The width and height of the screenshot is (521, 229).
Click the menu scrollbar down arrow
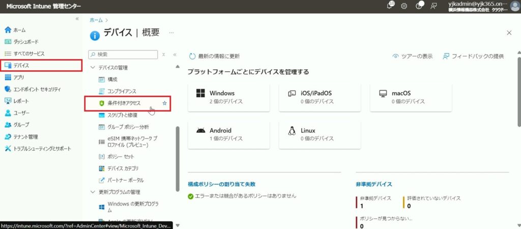[178, 225]
